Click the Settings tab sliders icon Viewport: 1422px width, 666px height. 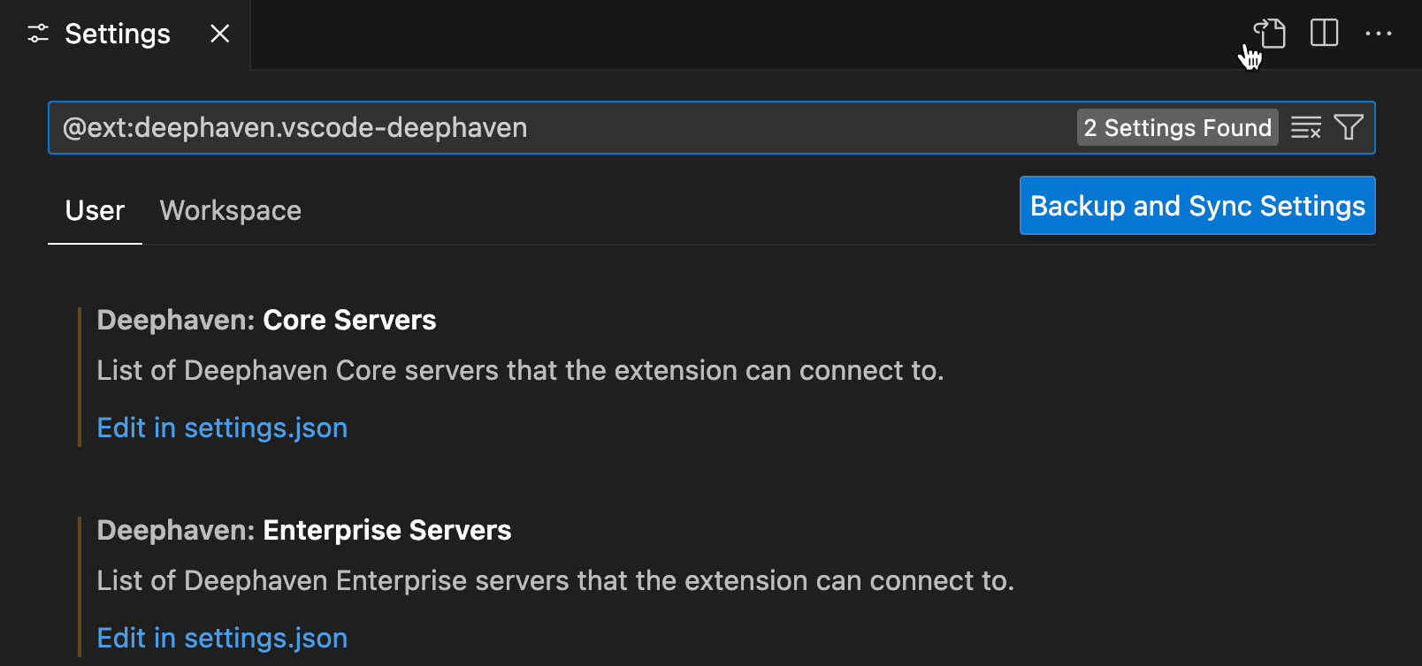(38, 34)
